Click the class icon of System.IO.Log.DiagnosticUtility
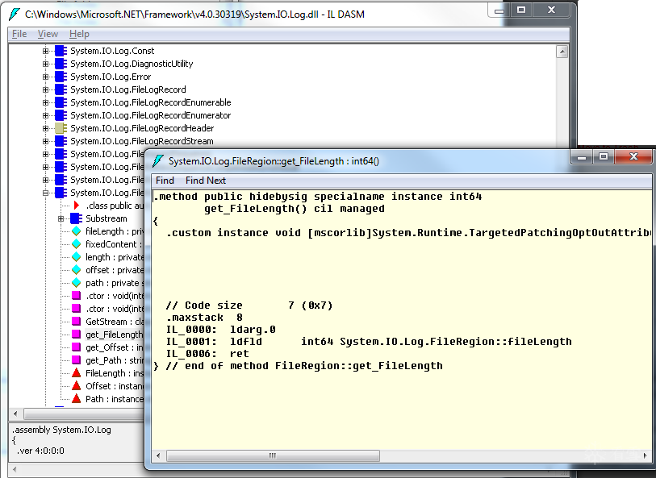Viewport: 656px width, 478px height. pyautogui.click(x=61, y=64)
